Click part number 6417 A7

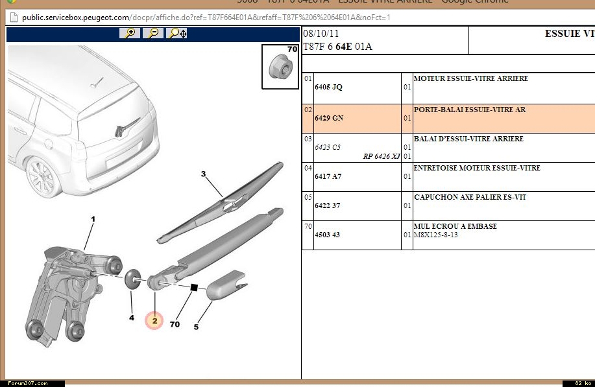(x=328, y=176)
